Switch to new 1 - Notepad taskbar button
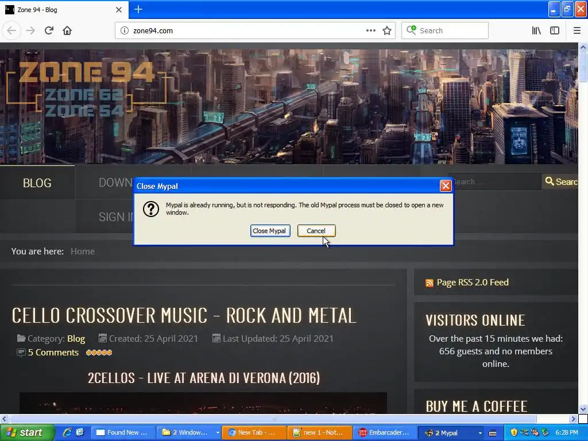 click(x=320, y=432)
